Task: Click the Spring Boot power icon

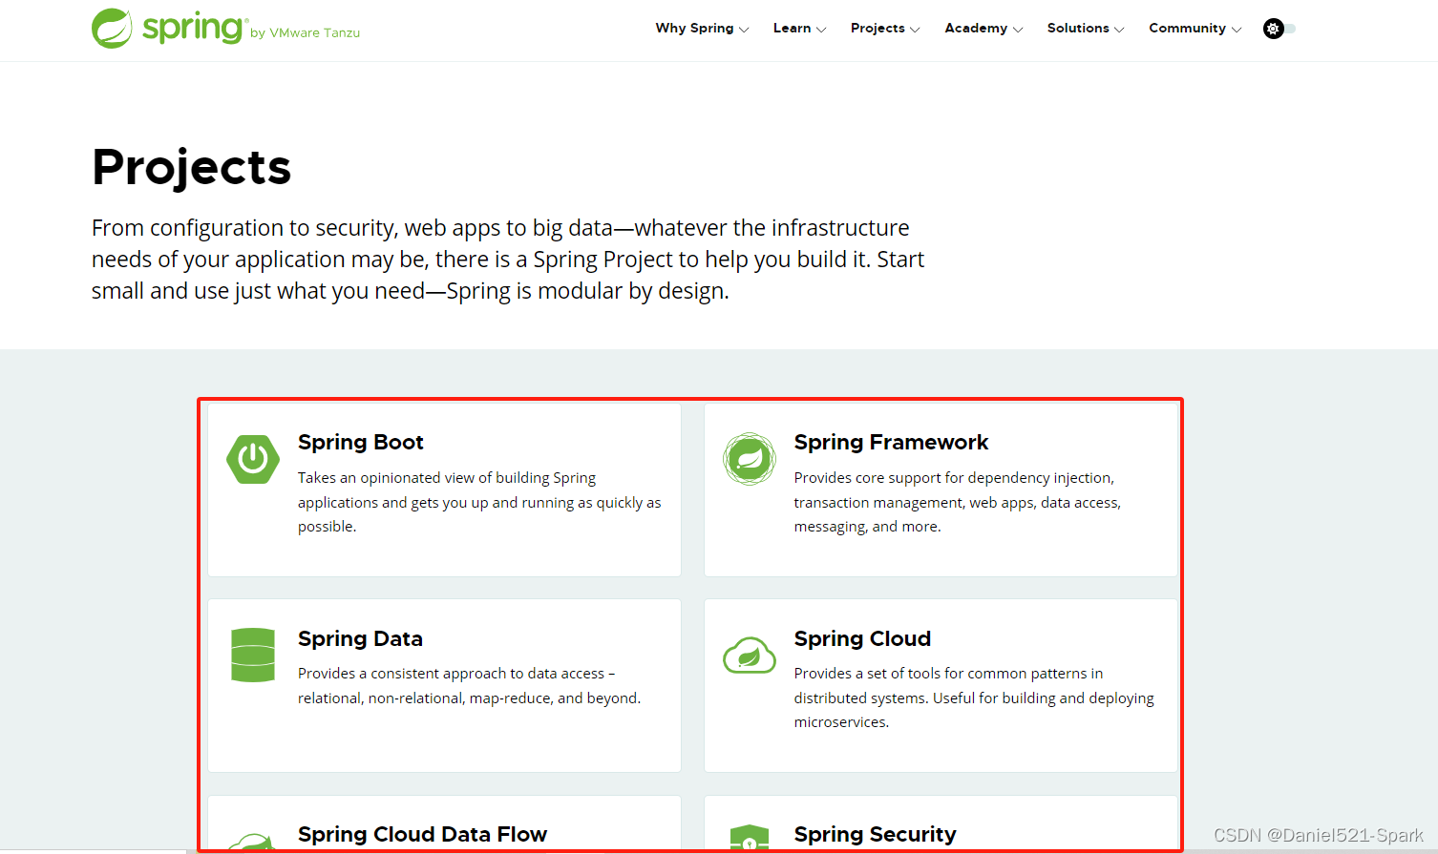Action: tap(253, 459)
